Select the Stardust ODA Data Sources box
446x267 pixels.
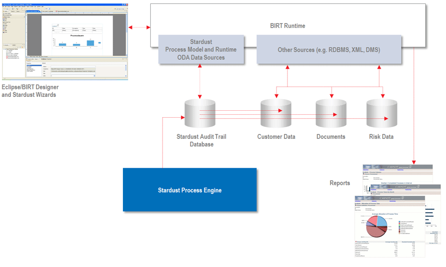201,49
